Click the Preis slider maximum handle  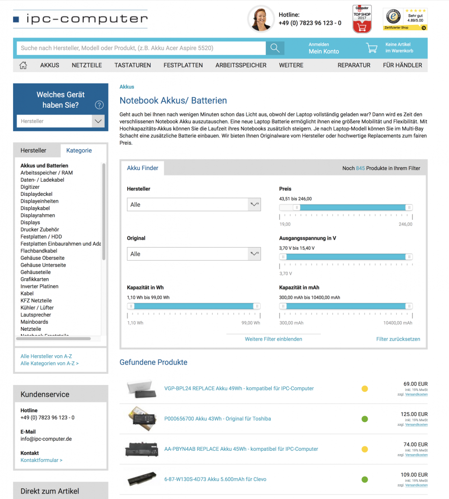click(x=409, y=208)
